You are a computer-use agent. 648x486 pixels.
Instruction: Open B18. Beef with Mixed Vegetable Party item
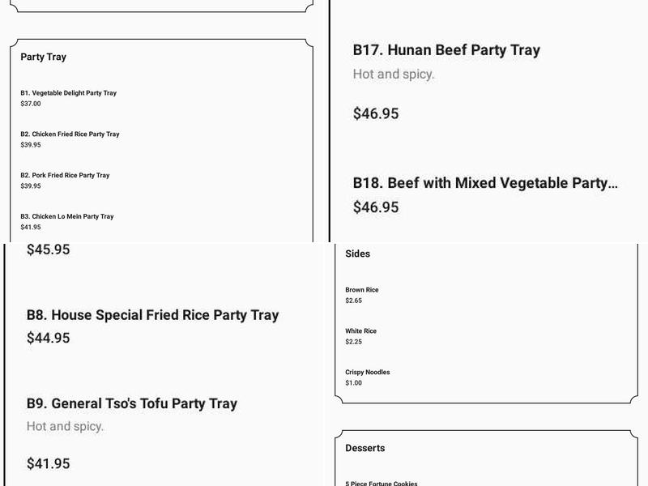(485, 183)
